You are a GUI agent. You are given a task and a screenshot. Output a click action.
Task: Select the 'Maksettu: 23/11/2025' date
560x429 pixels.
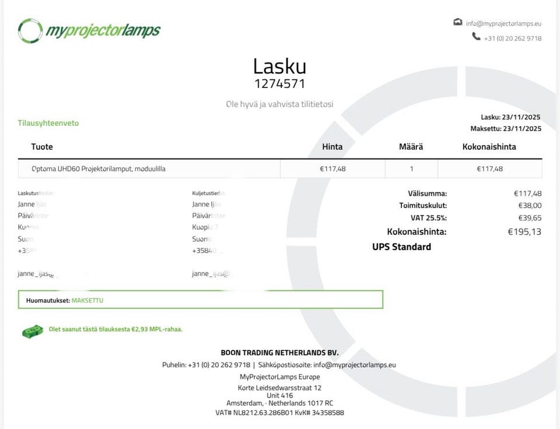click(x=506, y=128)
